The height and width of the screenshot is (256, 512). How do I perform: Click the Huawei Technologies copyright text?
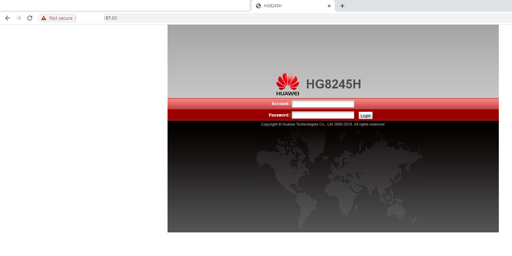click(x=323, y=124)
